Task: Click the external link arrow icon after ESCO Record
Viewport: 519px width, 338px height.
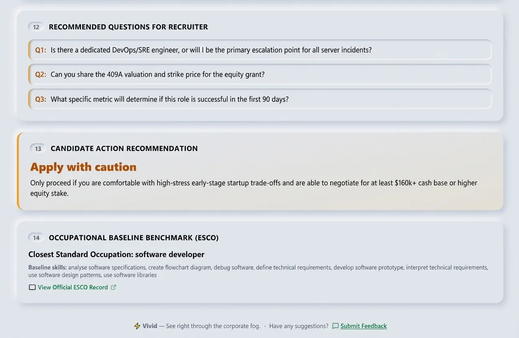Action: (x=113, y=287)
